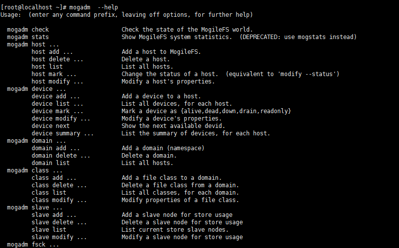Screen dimensions: 399x248
Task: Select 'domain add ...' subcommand
Action: pyautogui.click(x=55, y=148)
